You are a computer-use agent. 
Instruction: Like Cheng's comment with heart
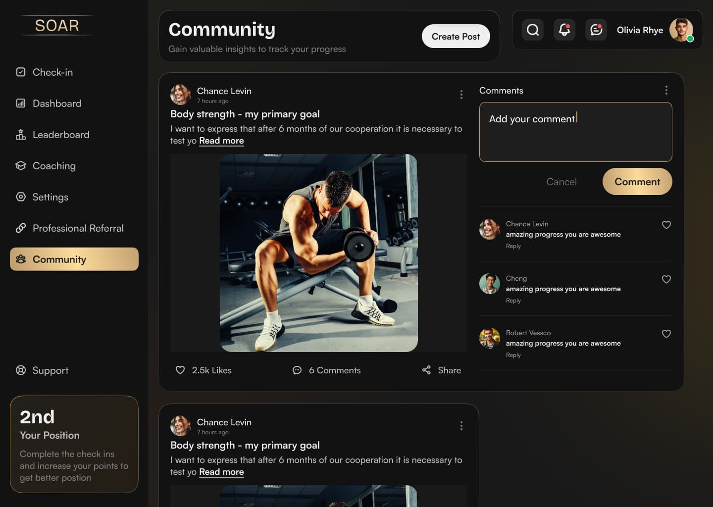[666, 279]
